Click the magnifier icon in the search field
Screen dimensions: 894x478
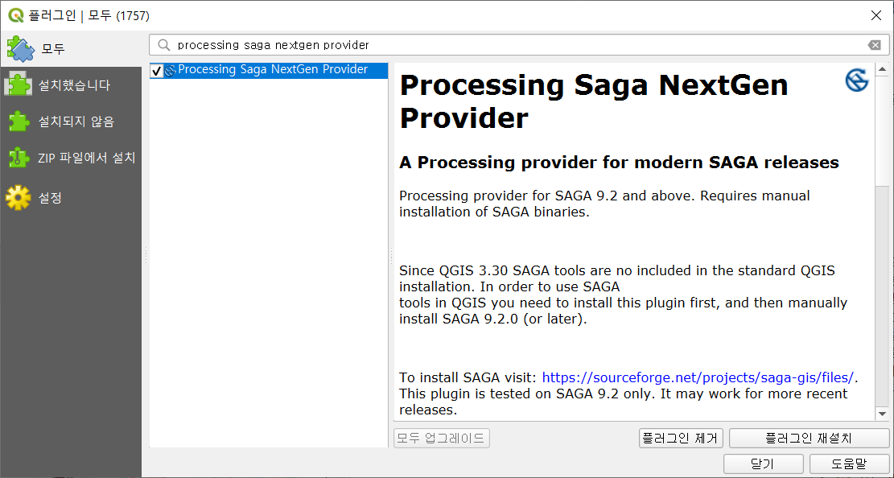[x=164, y=45]
